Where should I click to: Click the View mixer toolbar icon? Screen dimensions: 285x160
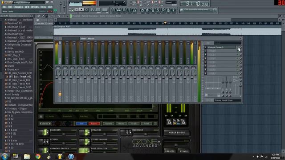click(134, 10)
